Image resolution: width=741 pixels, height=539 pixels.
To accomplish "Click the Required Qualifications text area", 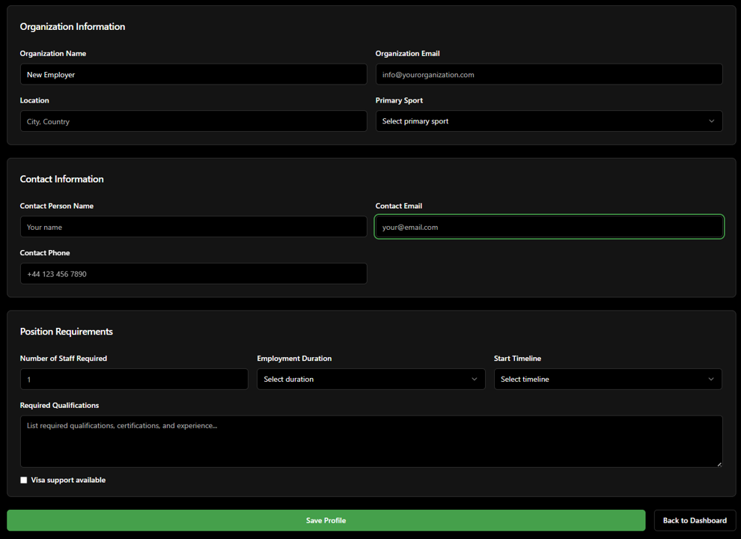I will point(370,442).
